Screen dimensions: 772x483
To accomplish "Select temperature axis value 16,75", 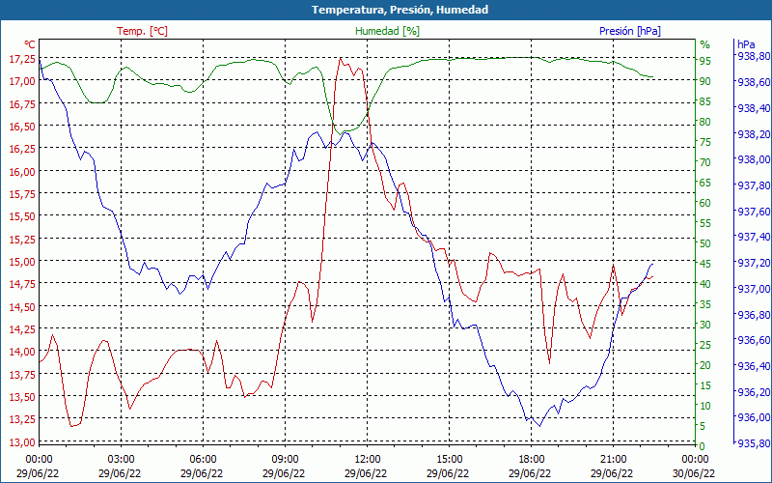I will (22, 103).
